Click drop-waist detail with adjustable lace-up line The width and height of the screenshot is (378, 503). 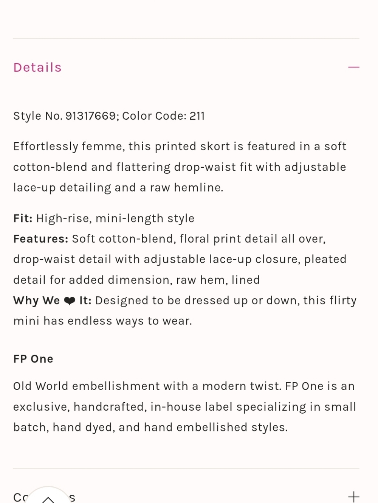(180, 260)
